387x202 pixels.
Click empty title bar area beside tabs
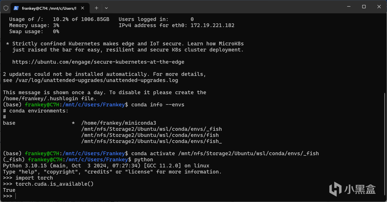212,7
